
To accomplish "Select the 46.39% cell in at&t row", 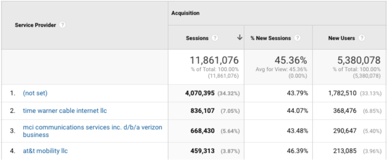I will pos(297,151).
